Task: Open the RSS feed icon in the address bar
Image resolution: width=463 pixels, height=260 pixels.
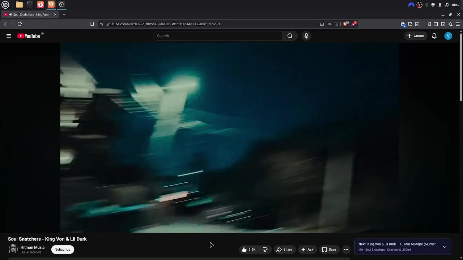Action: (x=336, y=24)
